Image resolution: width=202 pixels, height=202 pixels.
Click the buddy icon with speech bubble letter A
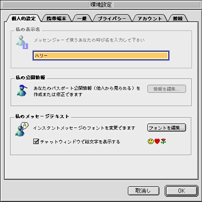coord(22,129)
